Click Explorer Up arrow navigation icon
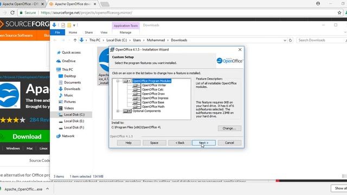Image resolution: width=347 pixels, height=195 pixels. pos(75,40)
